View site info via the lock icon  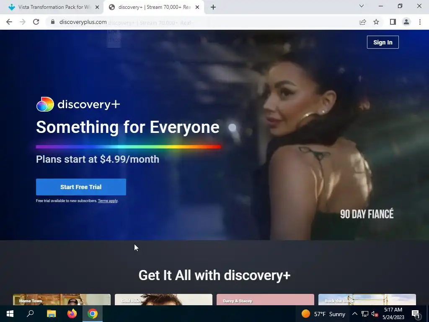pos(53,22)
